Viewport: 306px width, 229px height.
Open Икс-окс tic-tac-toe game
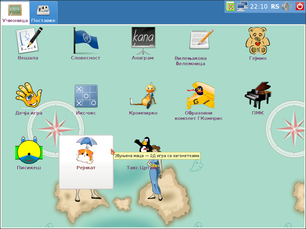(86, 97)
